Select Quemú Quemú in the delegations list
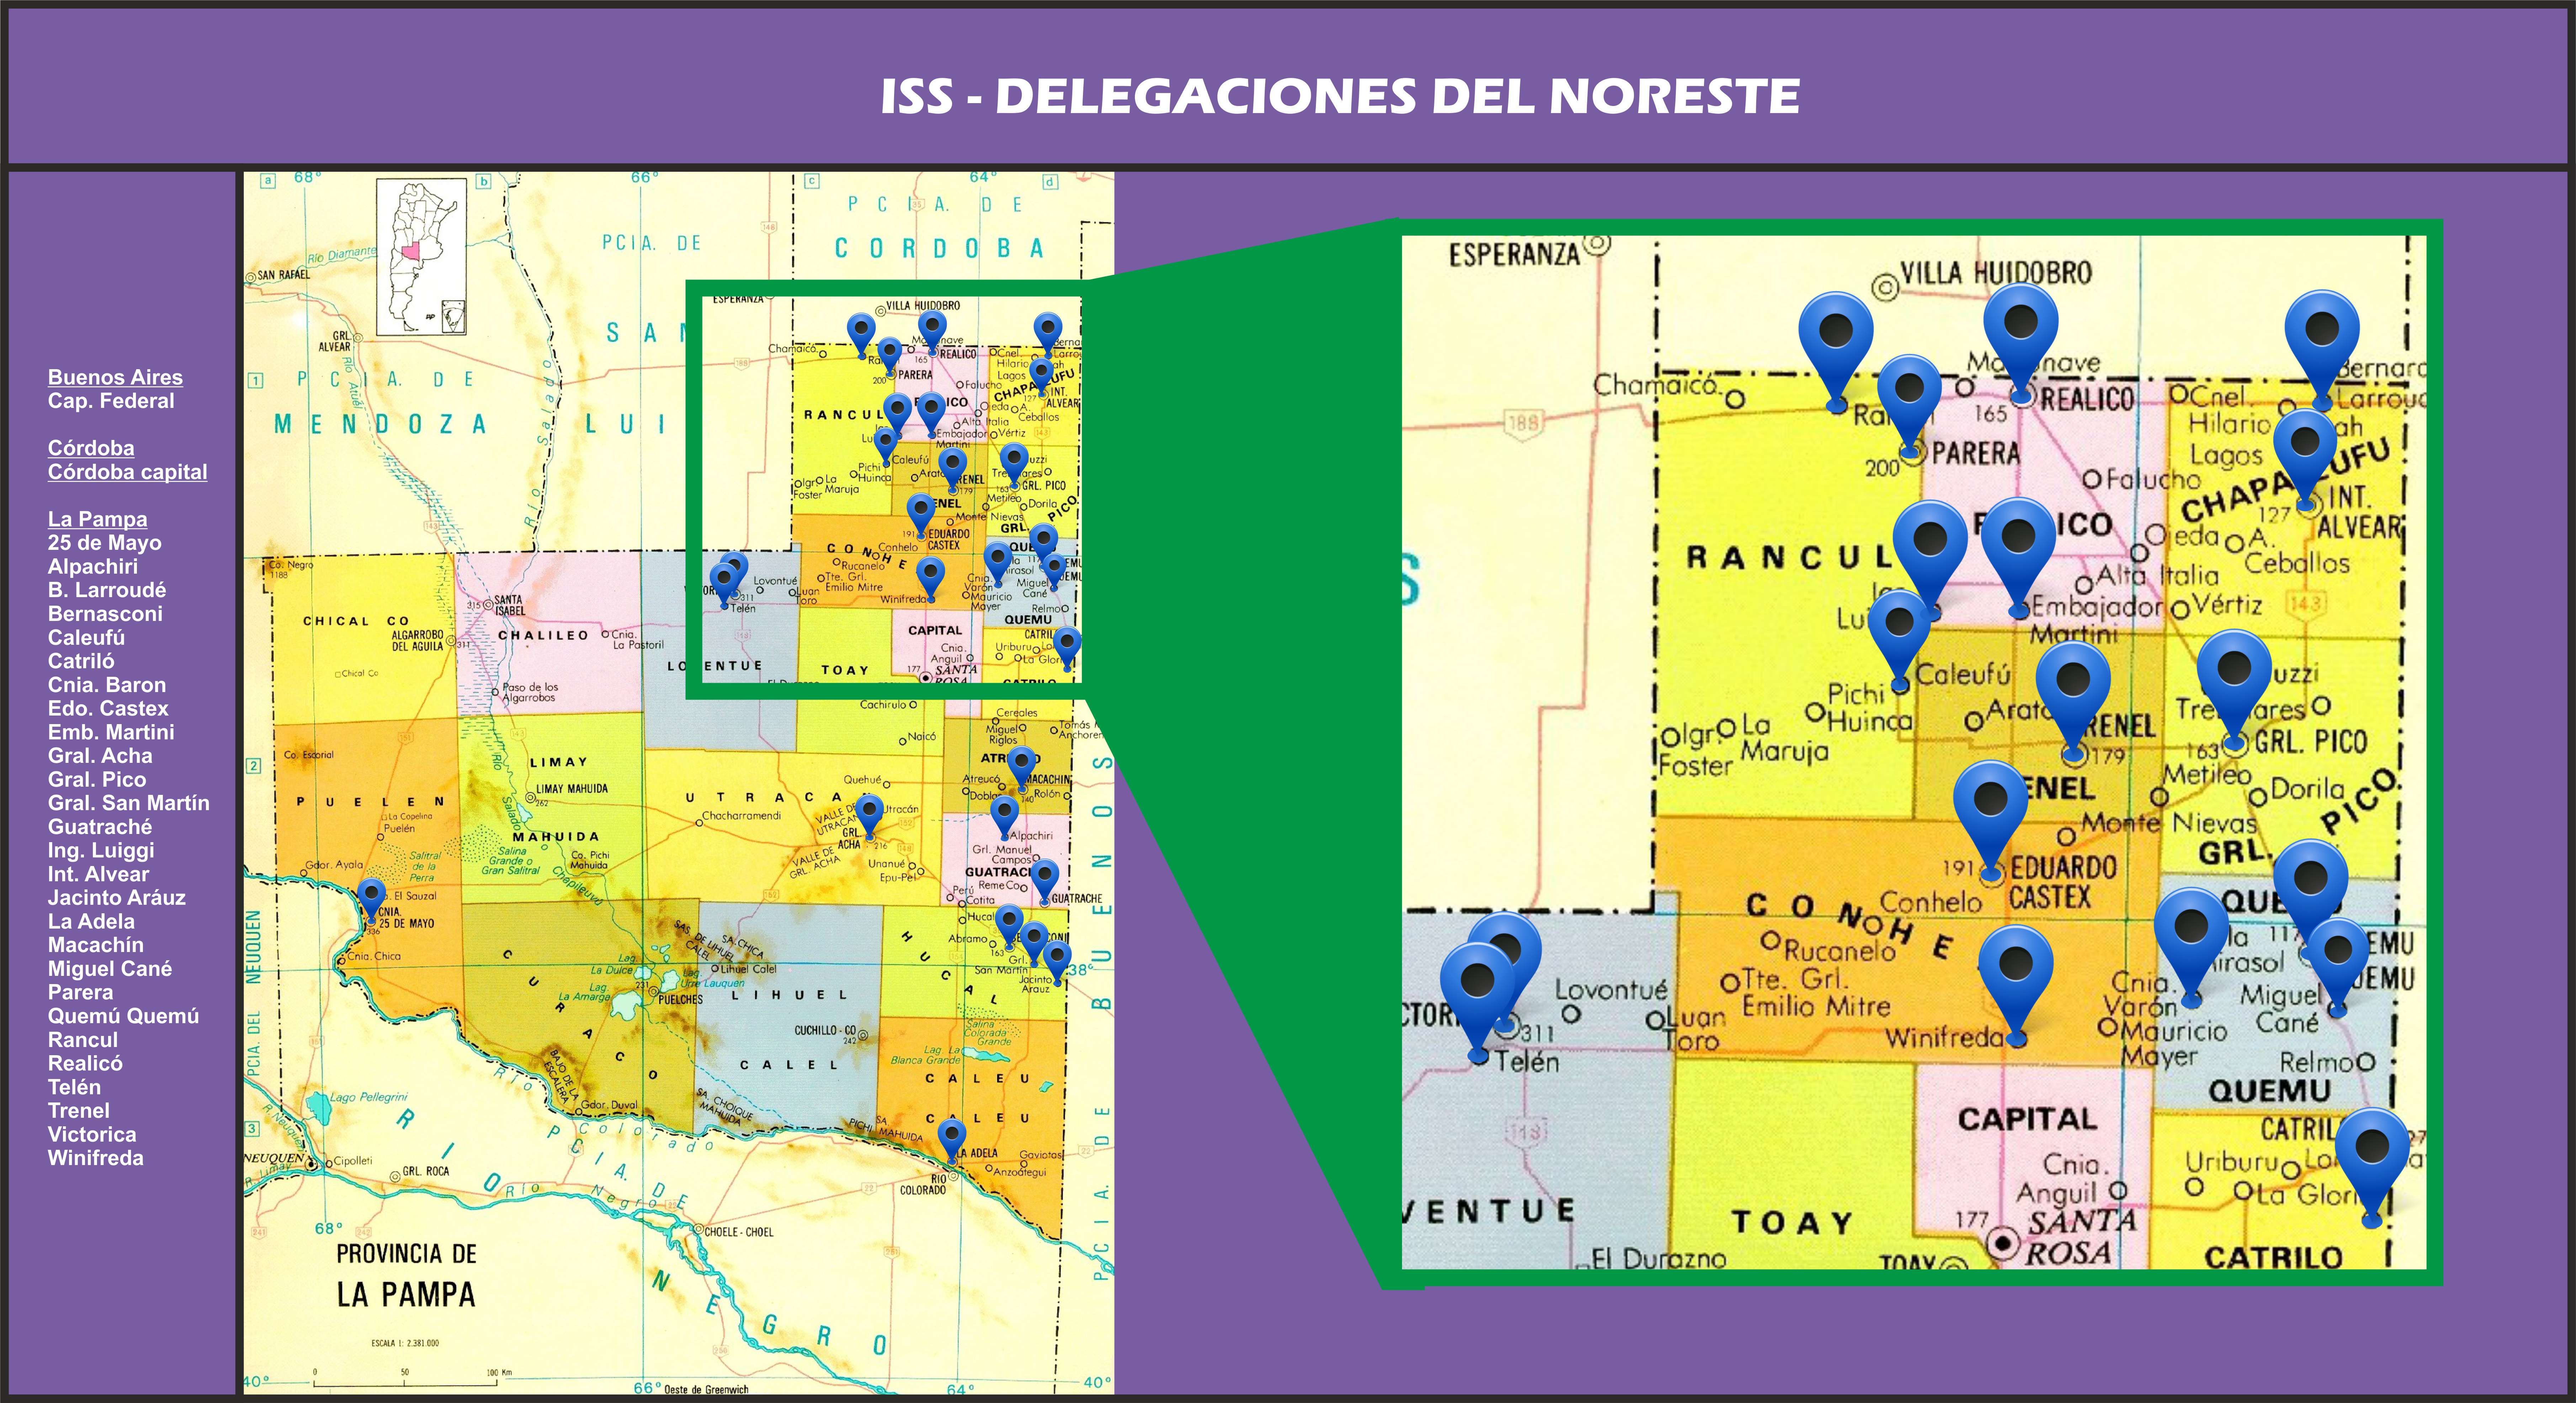Screen dimensions: 2576x1403 (x=123, y=1016)
